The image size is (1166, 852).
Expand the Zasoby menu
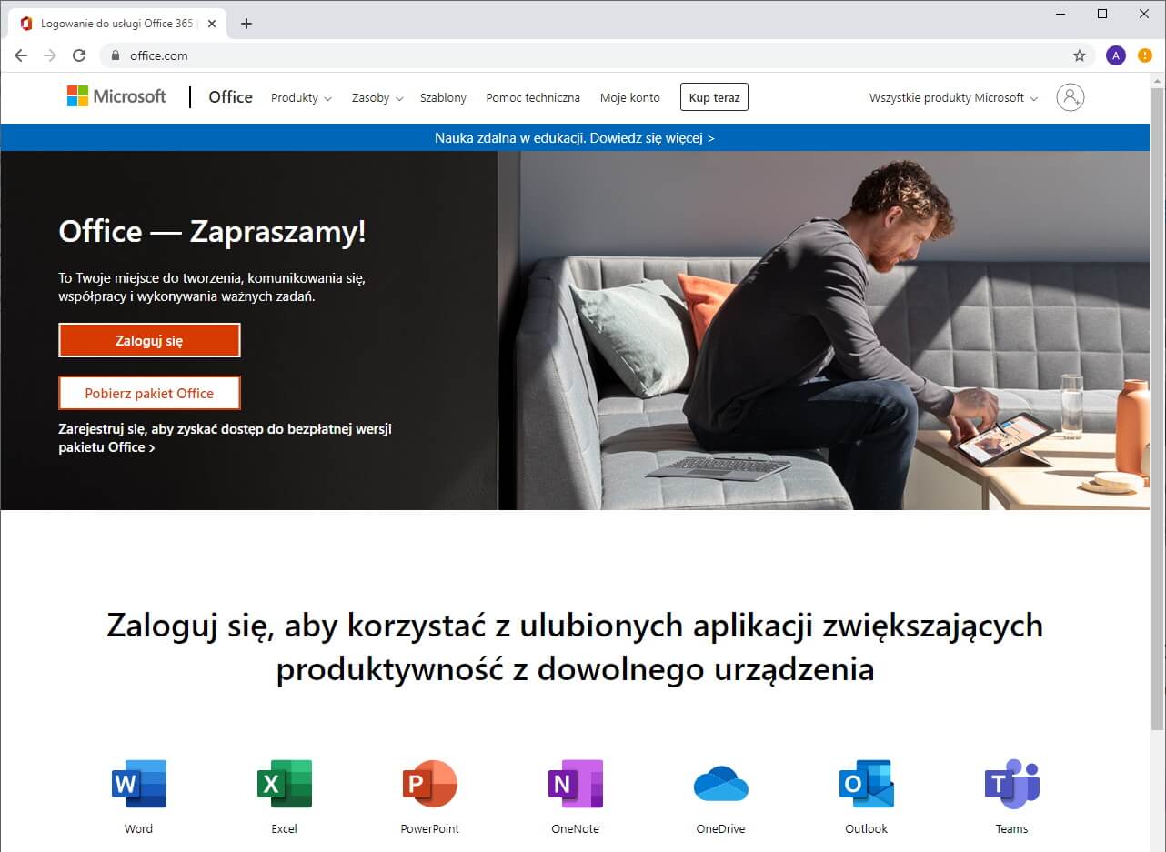click(x=377, y=97)
